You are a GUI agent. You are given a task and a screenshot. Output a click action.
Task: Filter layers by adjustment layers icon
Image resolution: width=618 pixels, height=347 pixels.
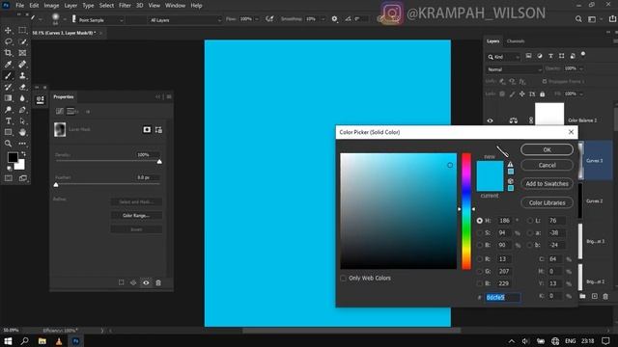[540, 56]
